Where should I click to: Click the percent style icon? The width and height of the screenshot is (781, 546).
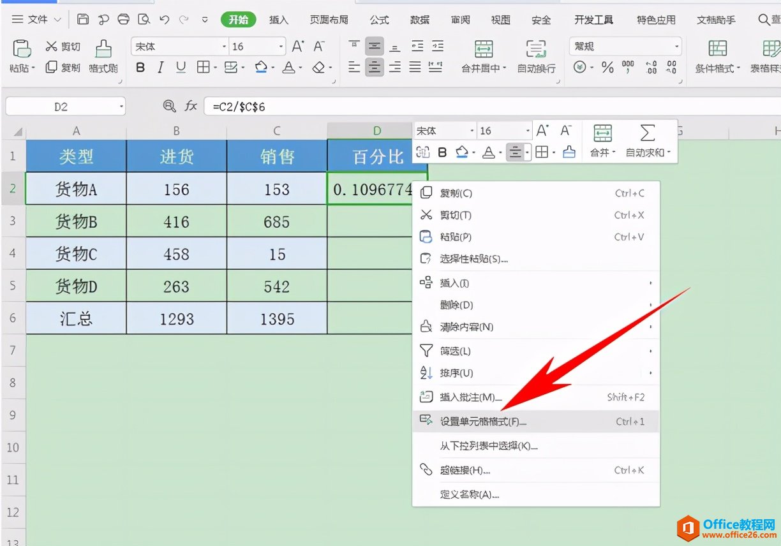[x=607, y=68]
